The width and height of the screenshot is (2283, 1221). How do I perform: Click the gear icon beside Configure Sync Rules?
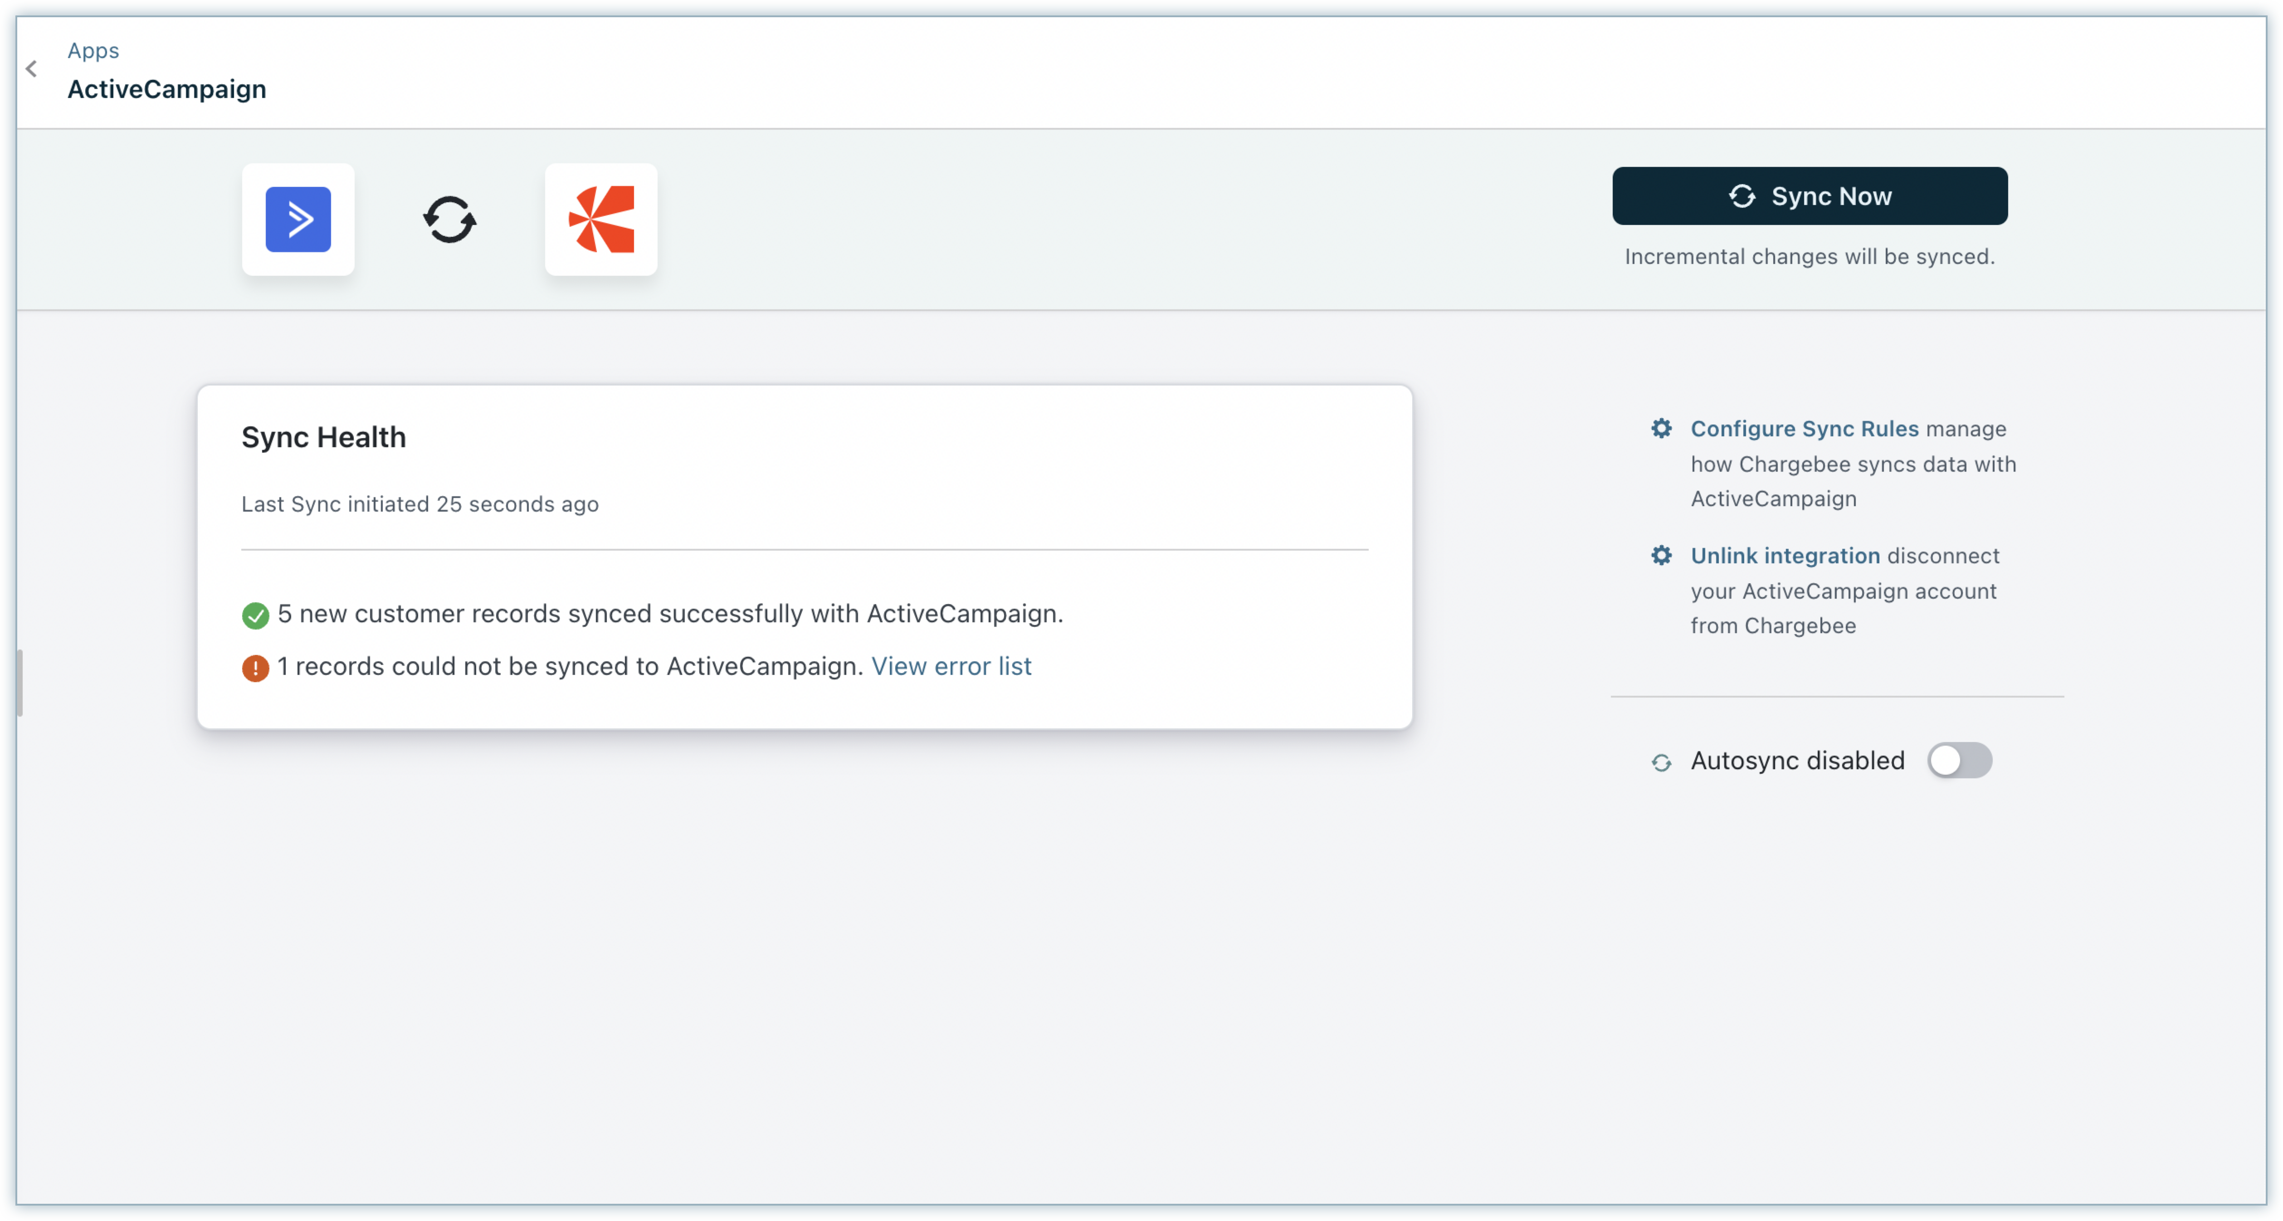tap(1661, 429)
